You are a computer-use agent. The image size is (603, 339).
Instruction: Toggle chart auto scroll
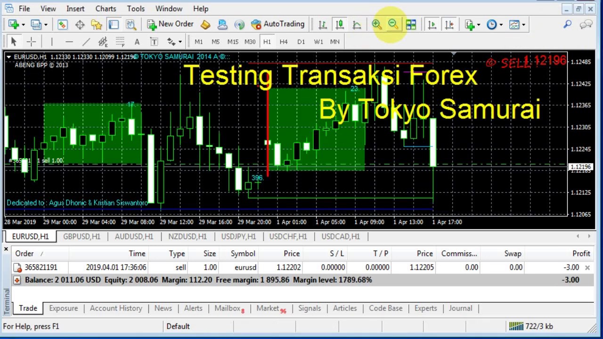tap(432, 24)
